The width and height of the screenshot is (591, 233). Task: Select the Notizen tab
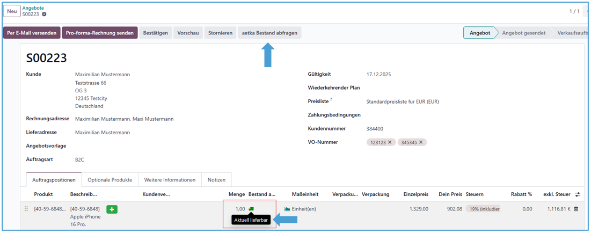click(216, 180)
